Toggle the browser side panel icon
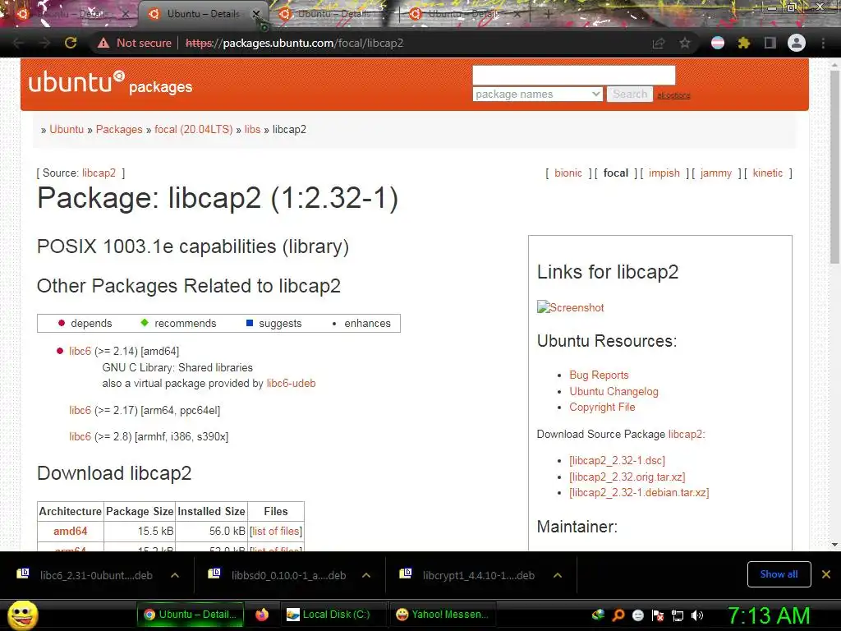Image resolution: width=841 pixels, height=631 pixels. coord(770,43)
